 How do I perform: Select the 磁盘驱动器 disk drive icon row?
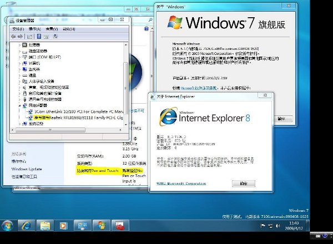pyautogui.click(x=34, y=51)
